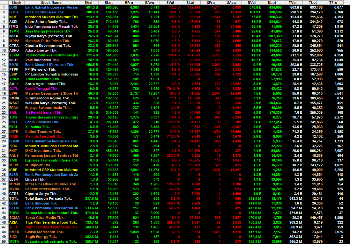Screen dimensions: 350x244
Task: Click Erajaya Swasembada Tbk. name
Action: pos(48,108)
